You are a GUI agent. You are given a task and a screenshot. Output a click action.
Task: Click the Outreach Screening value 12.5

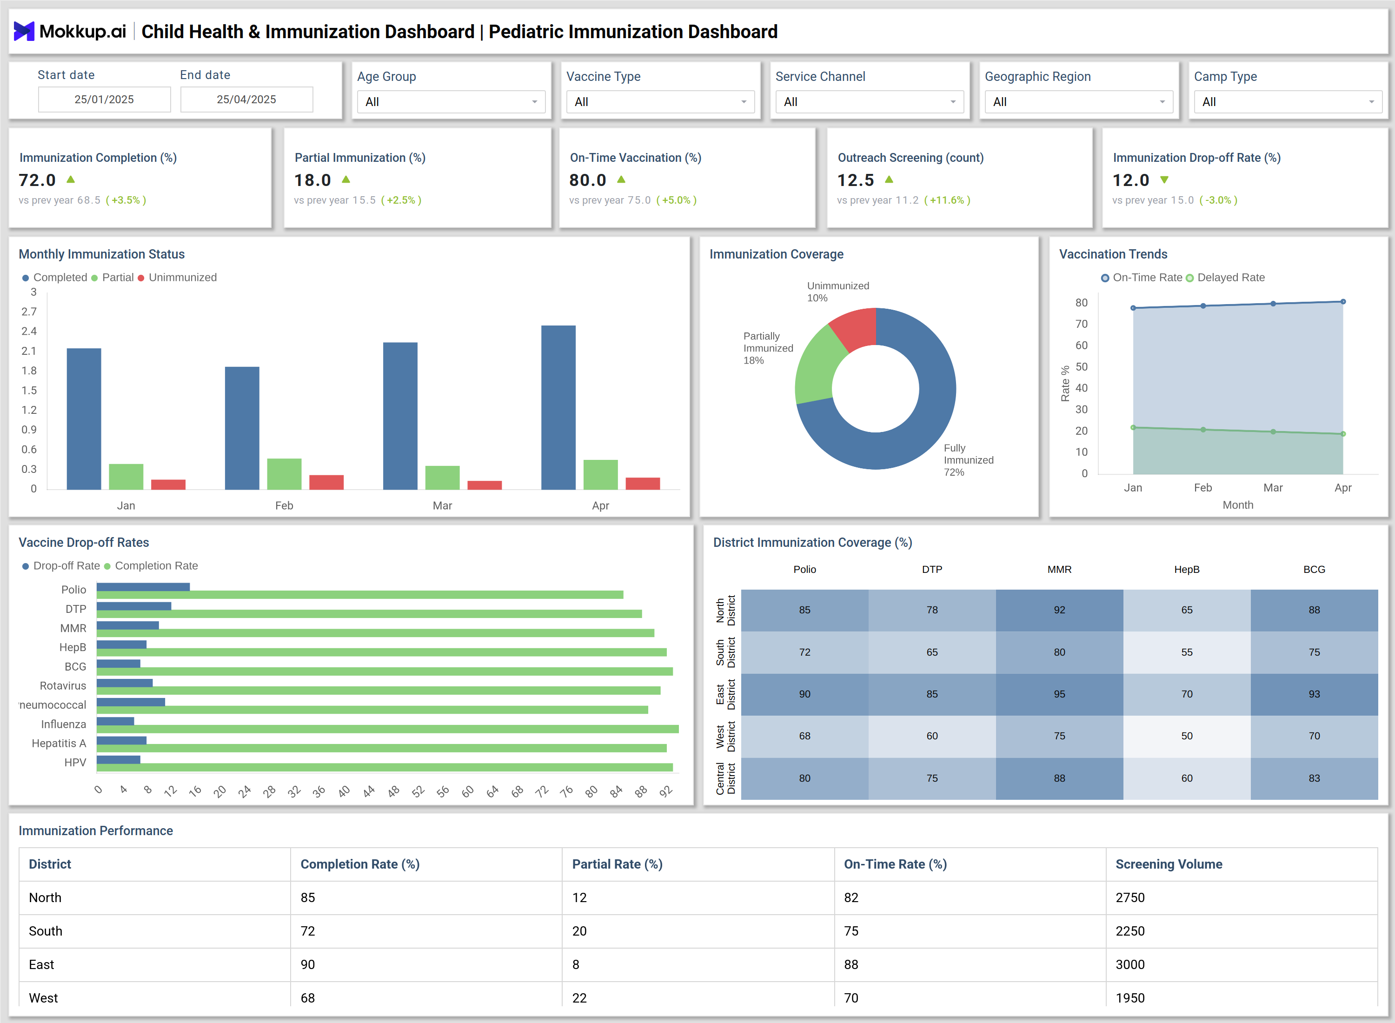pos(856,180)
